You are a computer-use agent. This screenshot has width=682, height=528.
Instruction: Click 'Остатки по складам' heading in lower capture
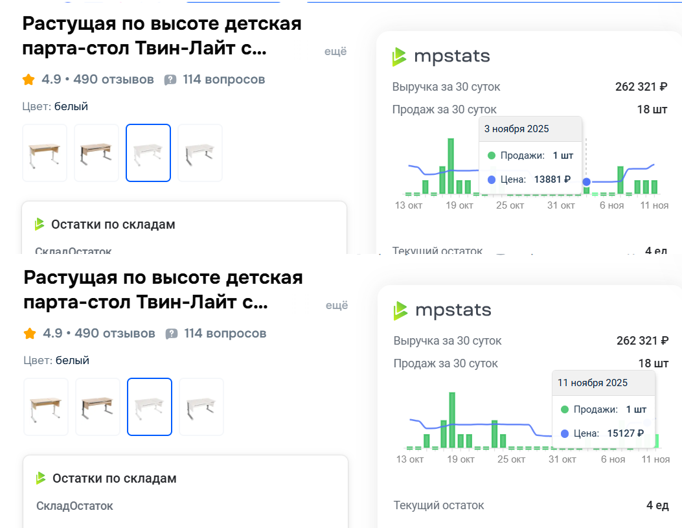tap(115, 478)
